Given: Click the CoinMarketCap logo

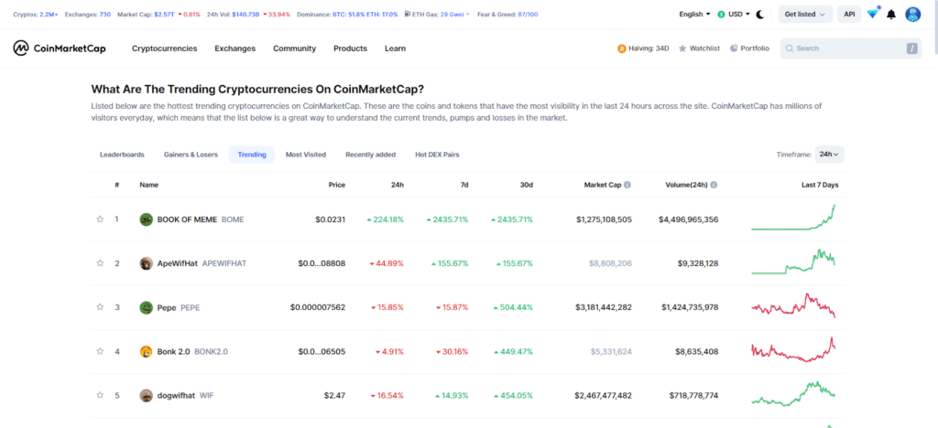Looking at the screenshot, I should point(60,48).
